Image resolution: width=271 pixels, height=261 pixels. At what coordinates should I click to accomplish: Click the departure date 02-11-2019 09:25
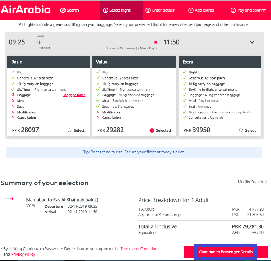pyautogui.click(x=82, y=206)
